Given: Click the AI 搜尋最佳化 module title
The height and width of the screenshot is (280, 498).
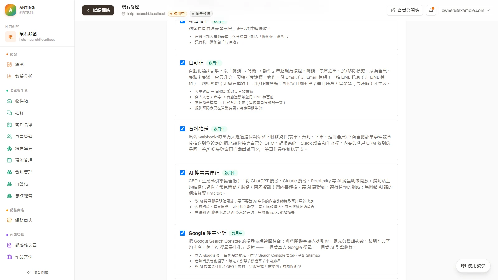Looking at the screenshot, I should 204,173.
